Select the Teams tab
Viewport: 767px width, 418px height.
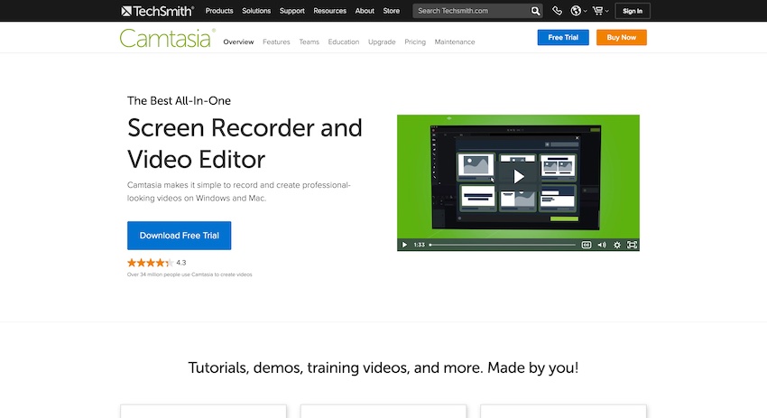click(x=310, y=42)
